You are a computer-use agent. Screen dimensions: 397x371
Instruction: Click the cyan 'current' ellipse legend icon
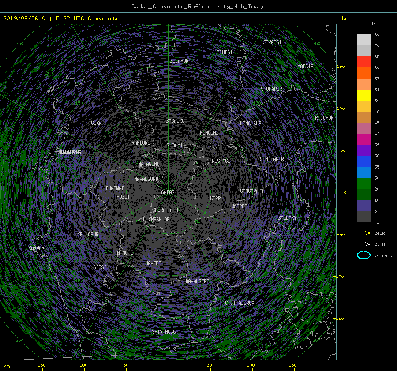(x=363, y=255)
